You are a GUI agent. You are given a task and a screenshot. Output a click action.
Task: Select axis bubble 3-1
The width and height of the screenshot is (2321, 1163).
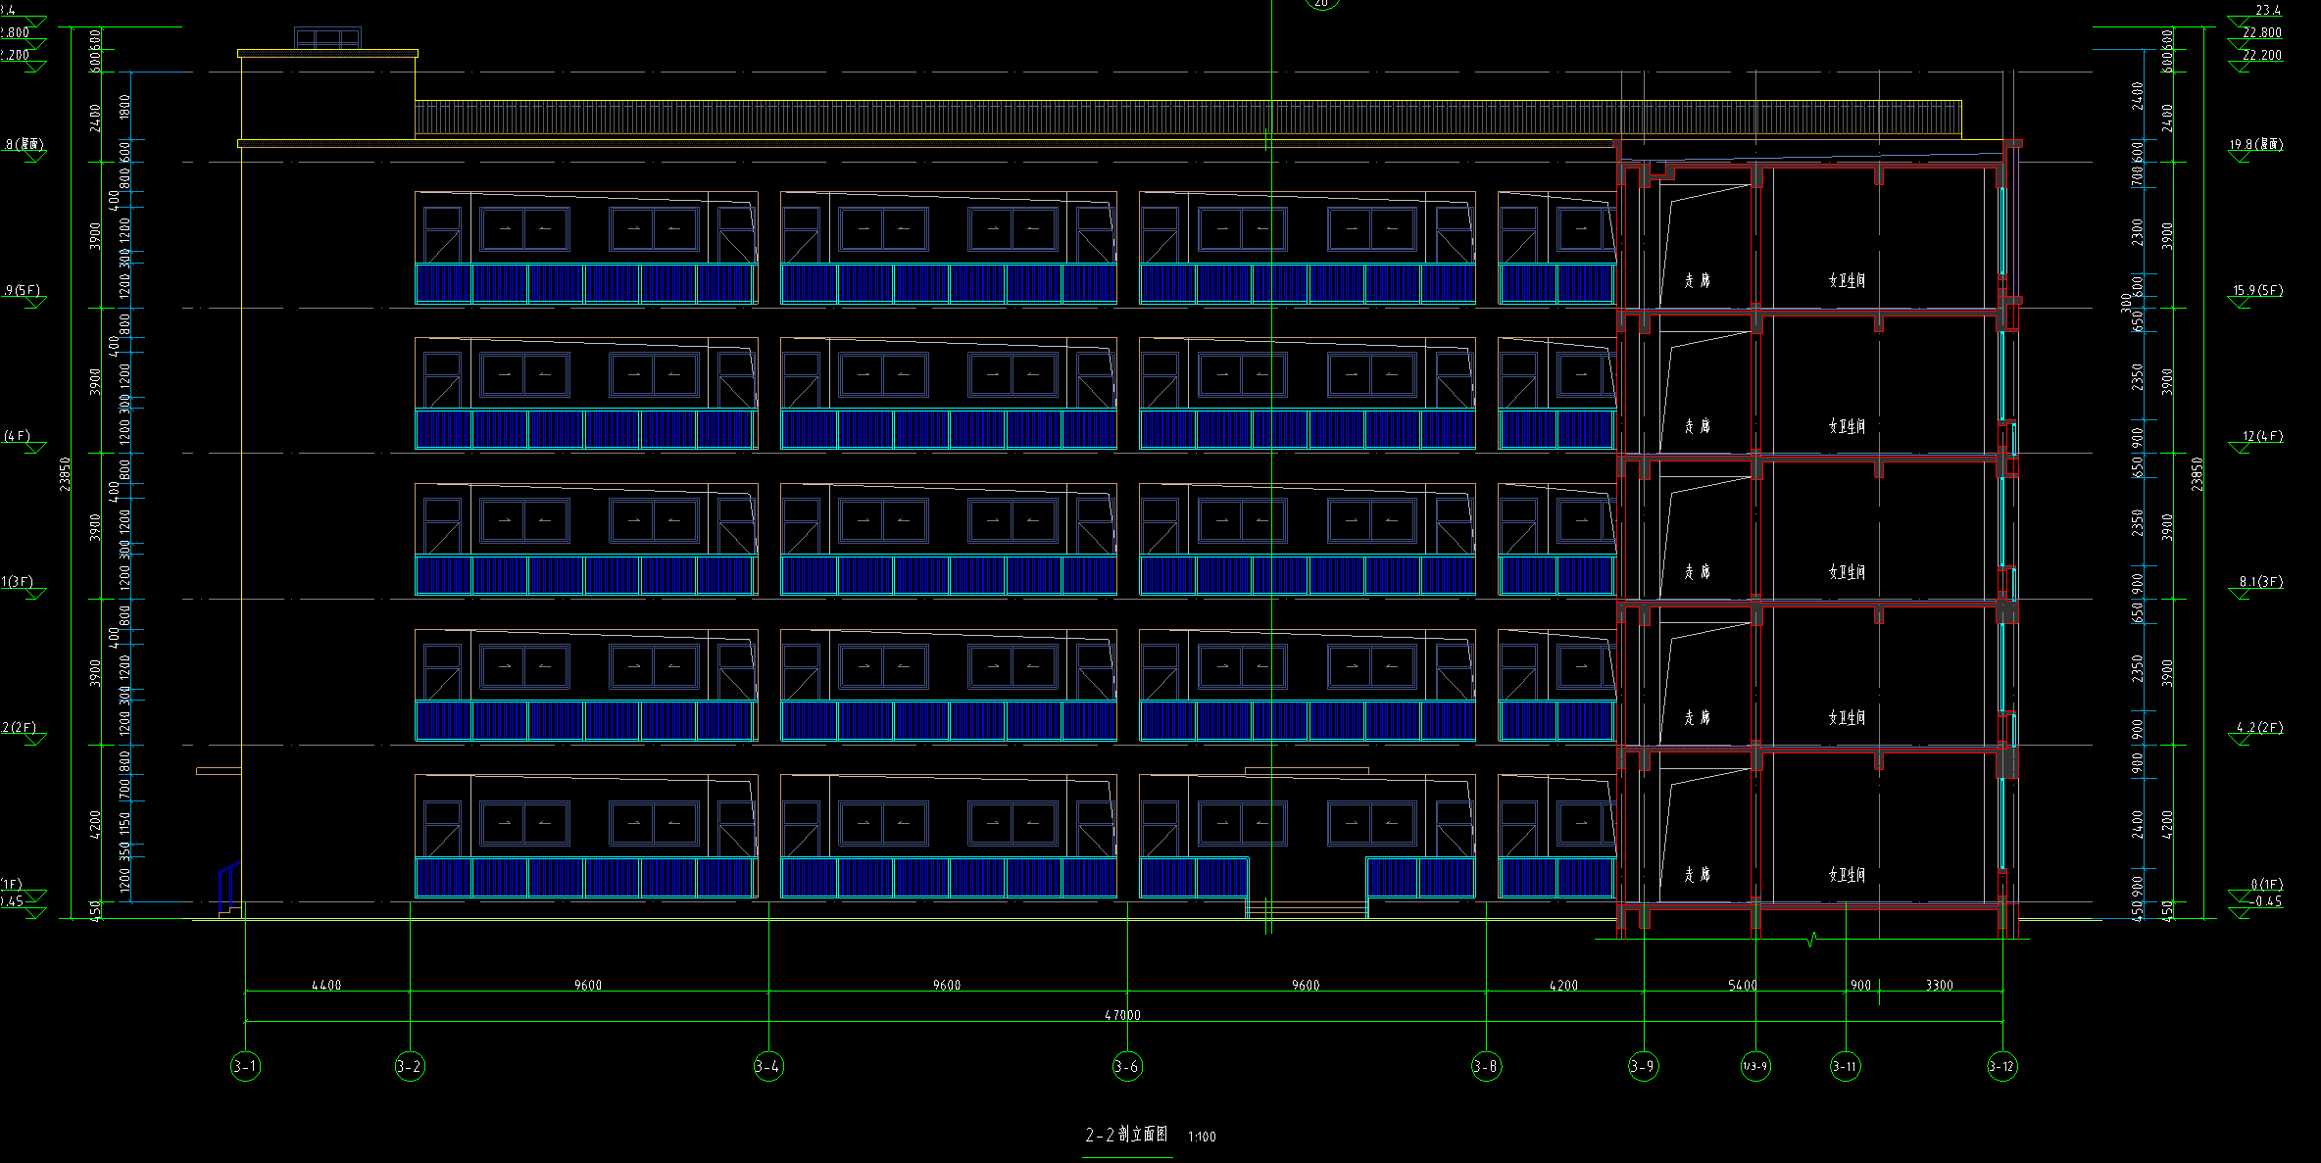[x=245, y=1066]
